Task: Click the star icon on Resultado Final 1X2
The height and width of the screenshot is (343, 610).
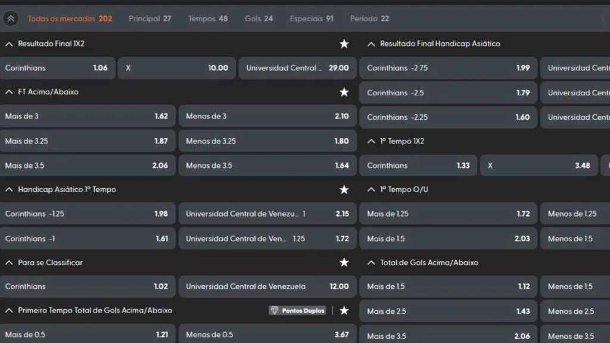Action: [344, 43]
